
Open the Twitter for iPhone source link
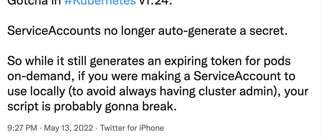132,127
